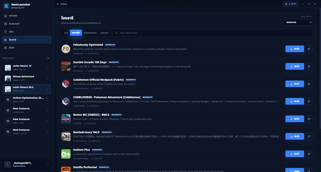Install Cobblemon Official Modpack [Fabric]

(x=295, y=84)
